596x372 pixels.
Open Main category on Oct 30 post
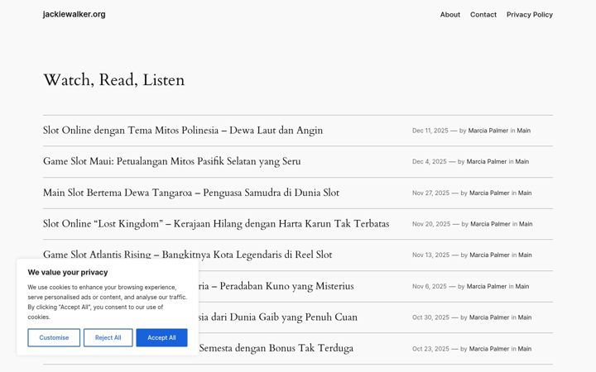coord(525,317)
